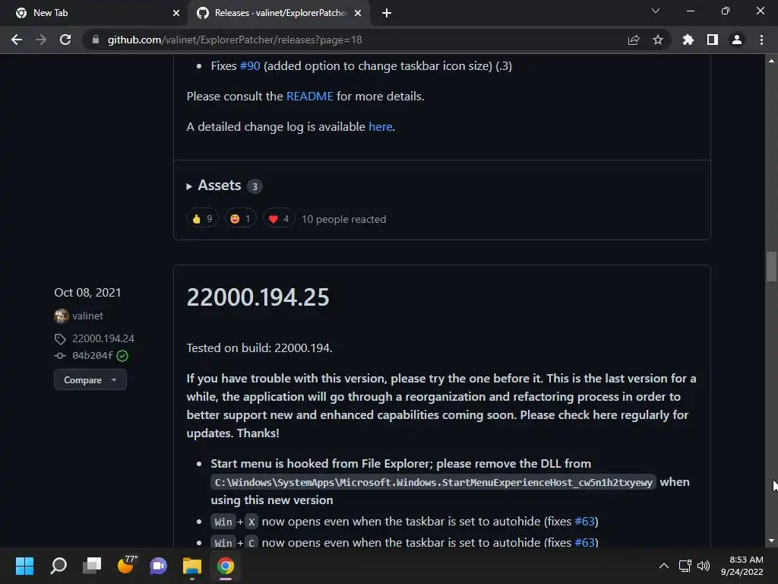Viewport: 778px width, 584px height.
Task: Reload the current page
Action: pyautogui.click(x=65, y=40)
